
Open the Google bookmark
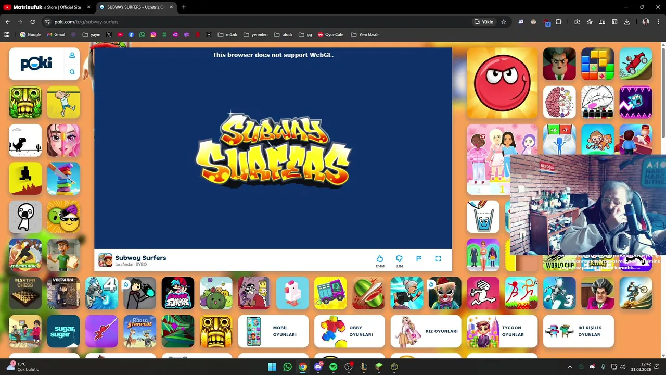point(31,35)
